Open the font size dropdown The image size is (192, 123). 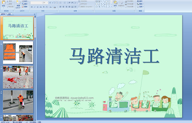(x=47, y=2)
